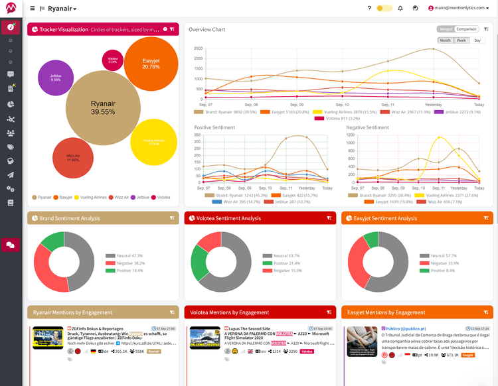
Task: Click the Neutral 47.3% legend in Brand Sentiment
Action: coord(124,255)
